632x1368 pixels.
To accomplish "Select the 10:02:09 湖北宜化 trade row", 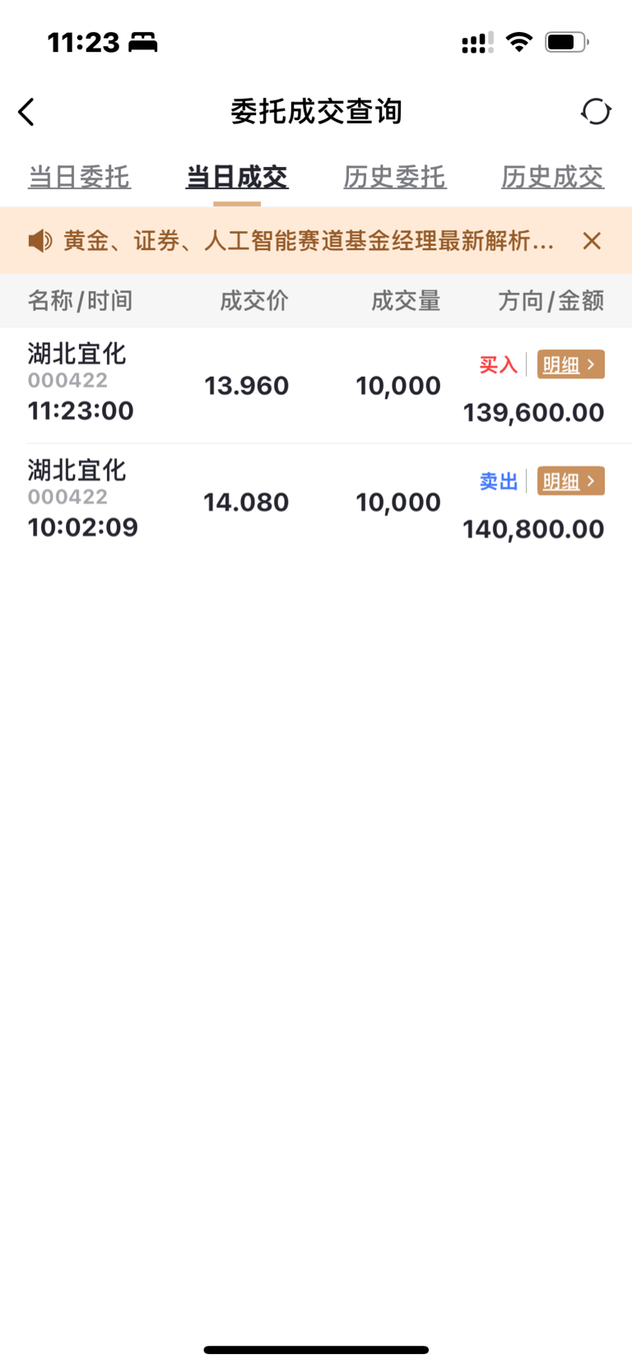I will (247, 503).
